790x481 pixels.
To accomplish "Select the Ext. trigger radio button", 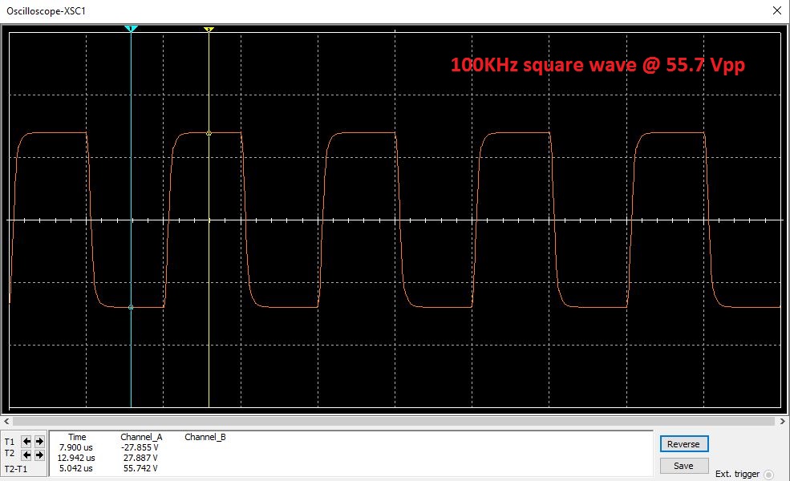I will [x=769, y=475].
